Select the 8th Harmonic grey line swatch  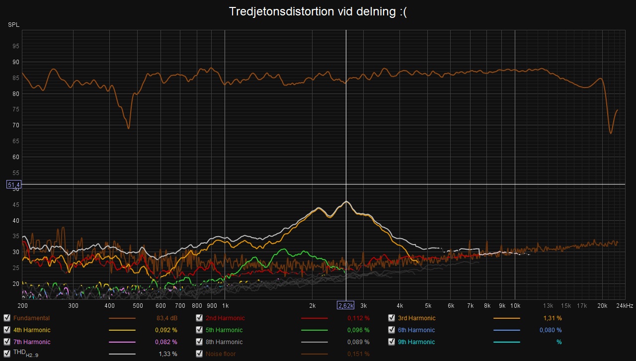pyautogui.click(x=315, y=342)
